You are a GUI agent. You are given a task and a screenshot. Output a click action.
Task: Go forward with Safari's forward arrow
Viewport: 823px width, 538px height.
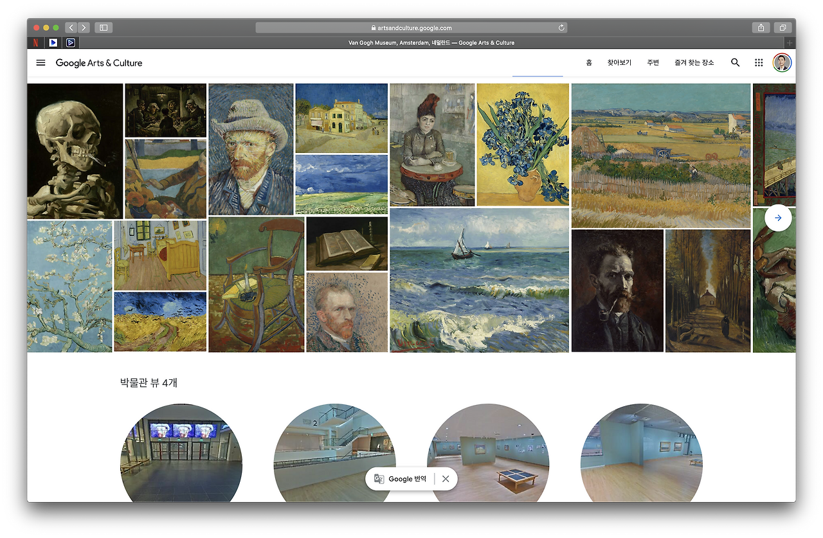tap(84, 28)
